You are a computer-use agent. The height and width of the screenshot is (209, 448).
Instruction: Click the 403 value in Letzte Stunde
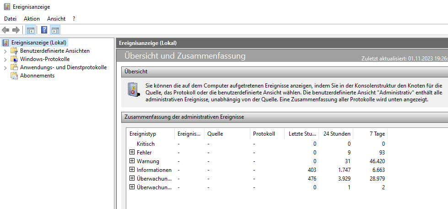pos(312,170)
